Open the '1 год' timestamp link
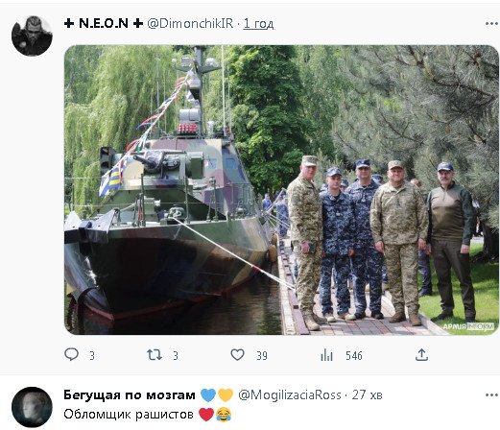This screenshot has height=430, width=500. [258, 24]
